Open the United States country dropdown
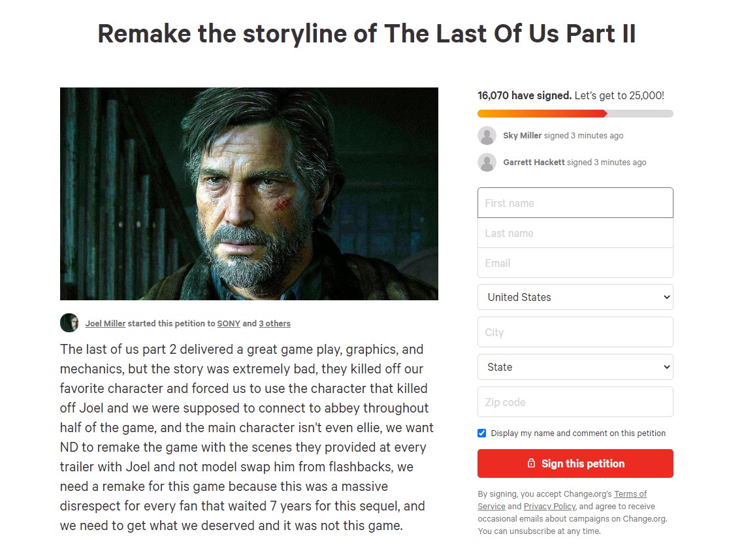 point(575,297)
